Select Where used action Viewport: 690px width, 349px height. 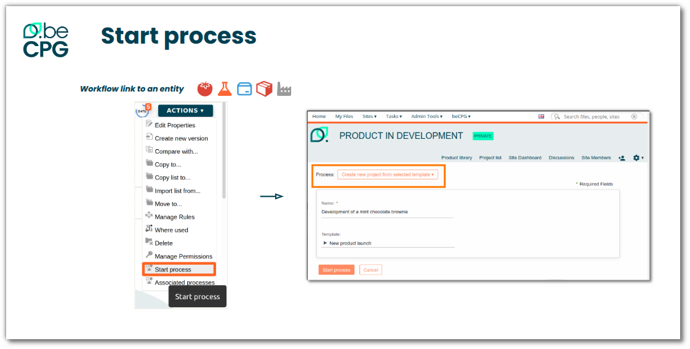(171, 230)
